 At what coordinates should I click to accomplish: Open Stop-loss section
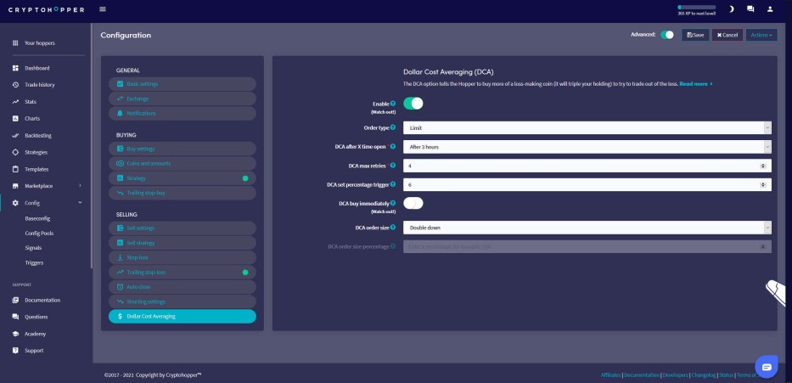(183, 257)
